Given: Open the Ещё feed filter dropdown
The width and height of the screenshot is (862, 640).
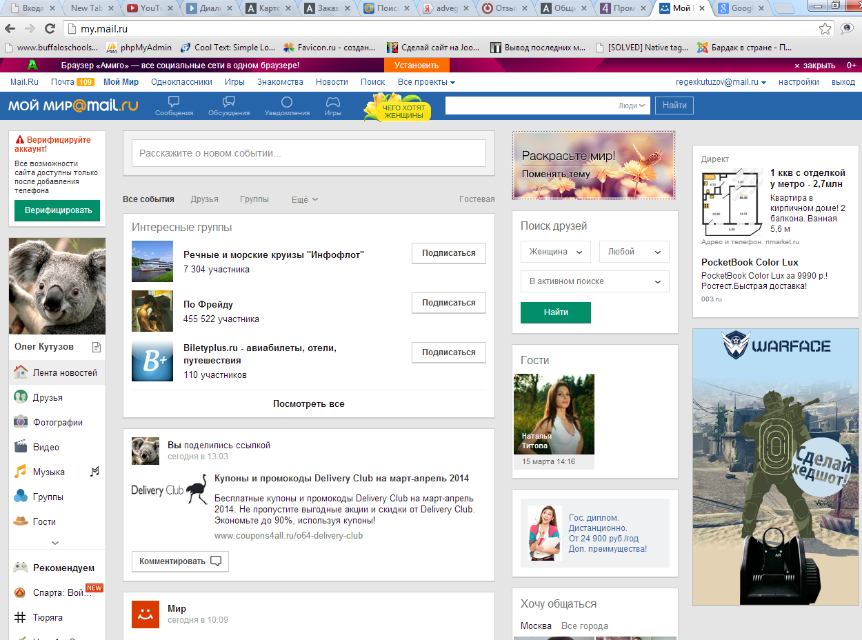Looking at the screenshot, I should 305,199.
